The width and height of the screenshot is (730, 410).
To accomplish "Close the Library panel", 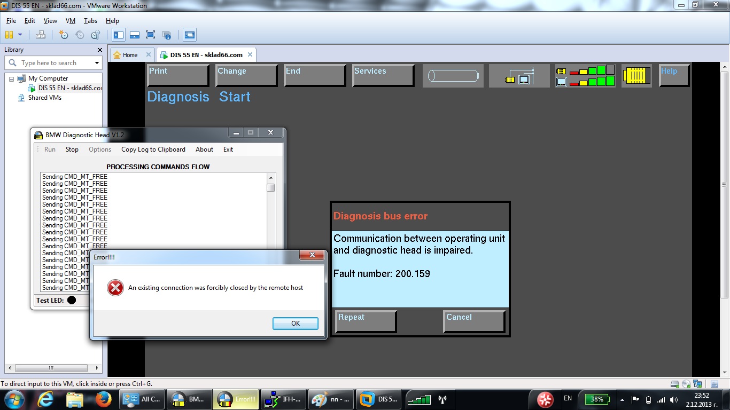I will click(x=100, y=50).
